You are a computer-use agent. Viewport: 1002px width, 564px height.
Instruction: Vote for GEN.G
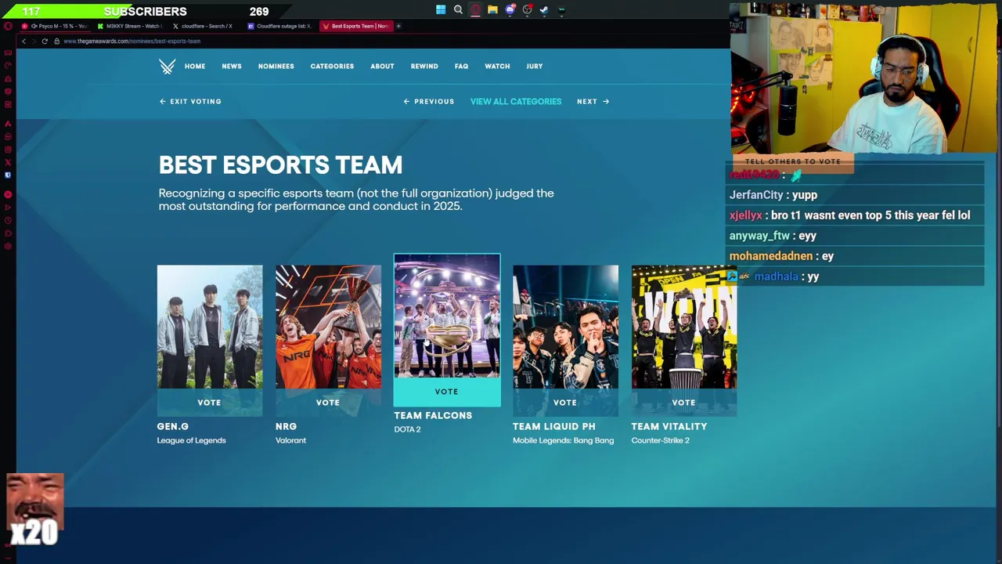(x=210, y=403)
